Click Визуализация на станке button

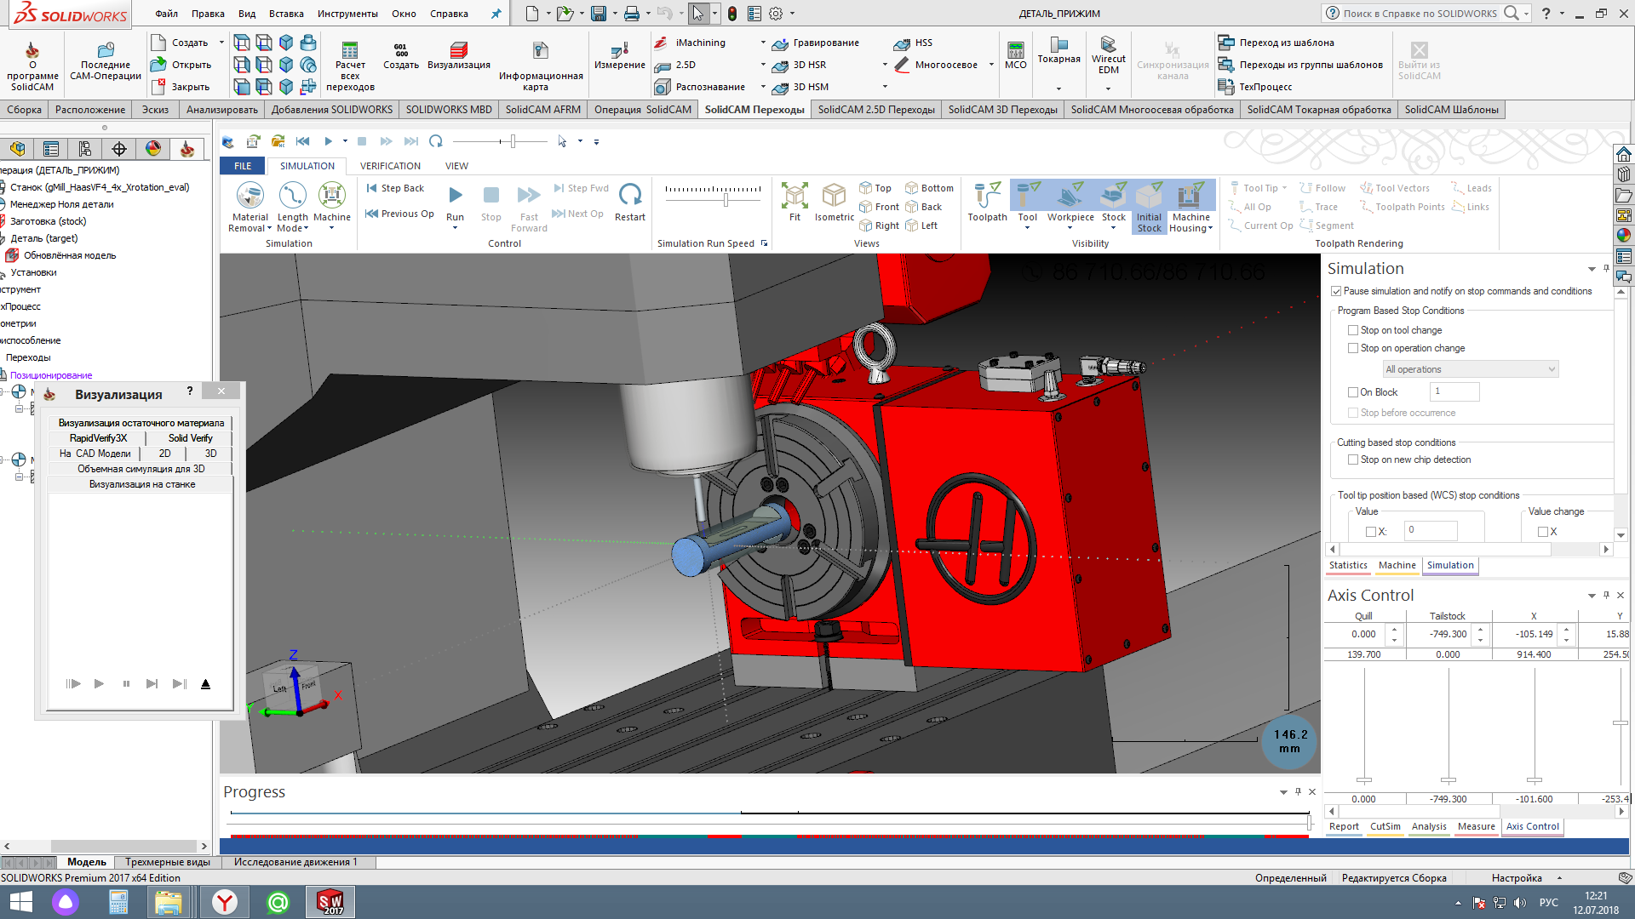click(142, 484)
